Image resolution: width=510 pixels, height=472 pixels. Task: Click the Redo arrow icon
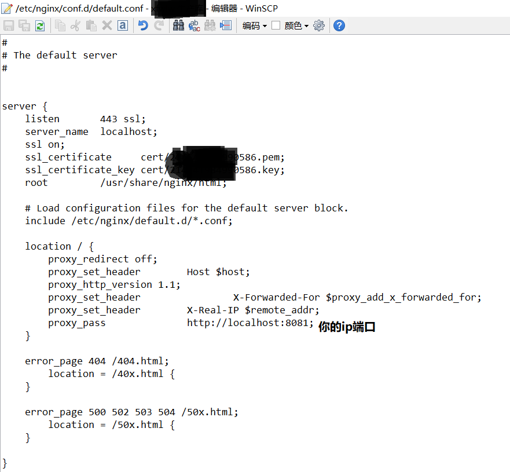pos(159,25)
